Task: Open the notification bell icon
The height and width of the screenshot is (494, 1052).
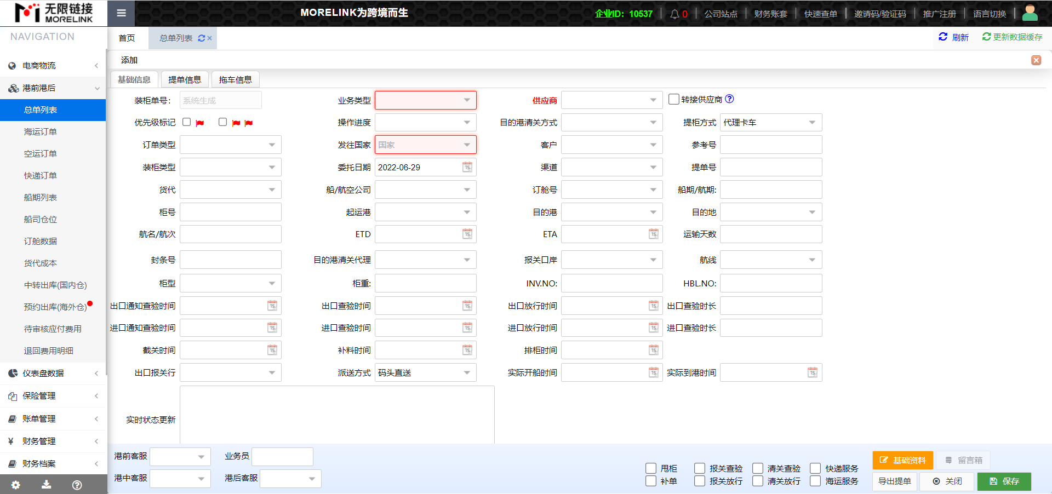Action: (x=674, y=14)
